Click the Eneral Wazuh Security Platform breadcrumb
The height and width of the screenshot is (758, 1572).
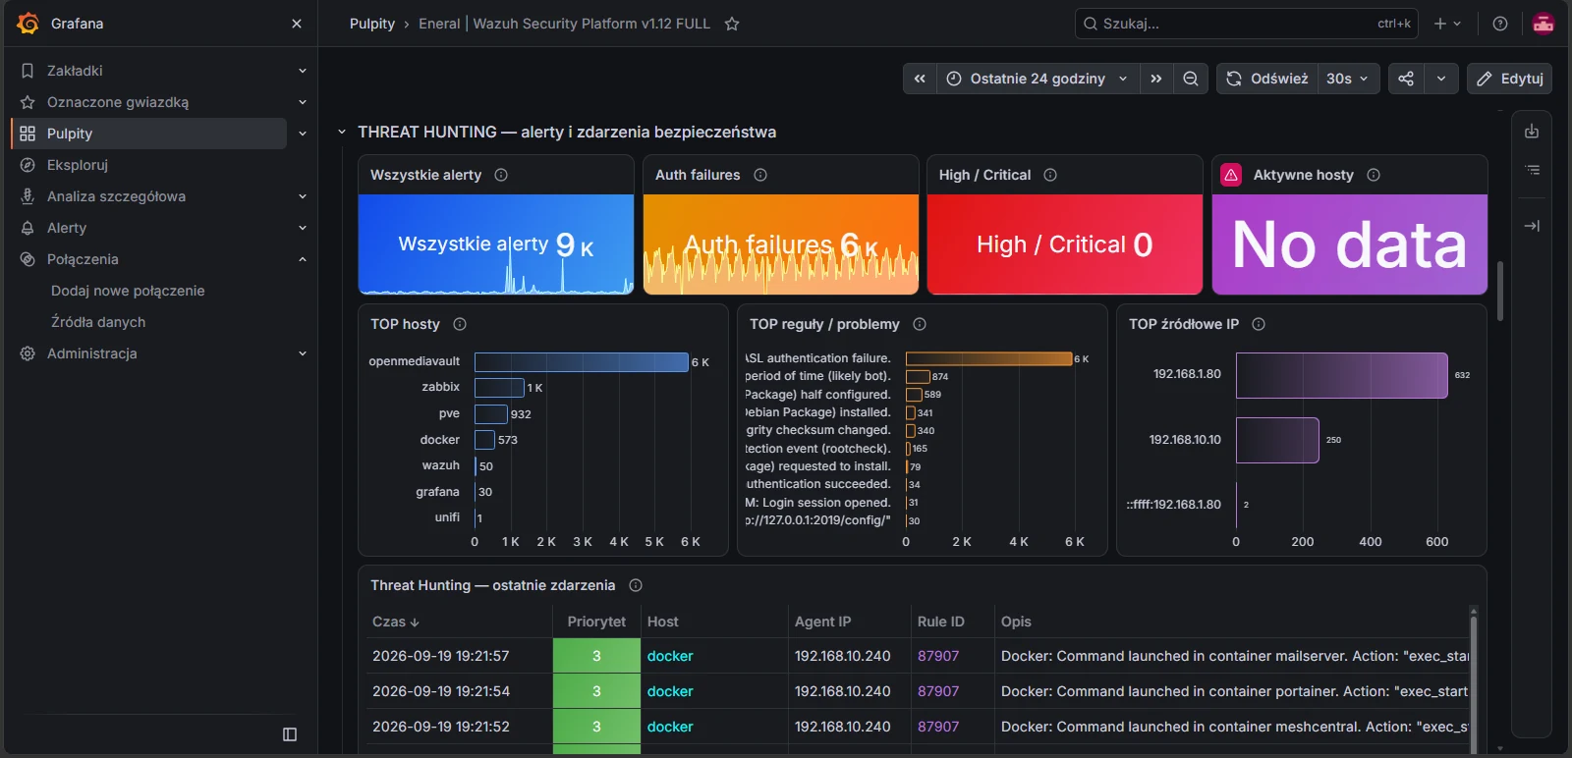(564, 24)
